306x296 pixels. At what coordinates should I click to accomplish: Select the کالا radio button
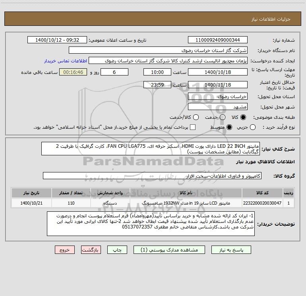pyautogui.click(x=243, y=117)
